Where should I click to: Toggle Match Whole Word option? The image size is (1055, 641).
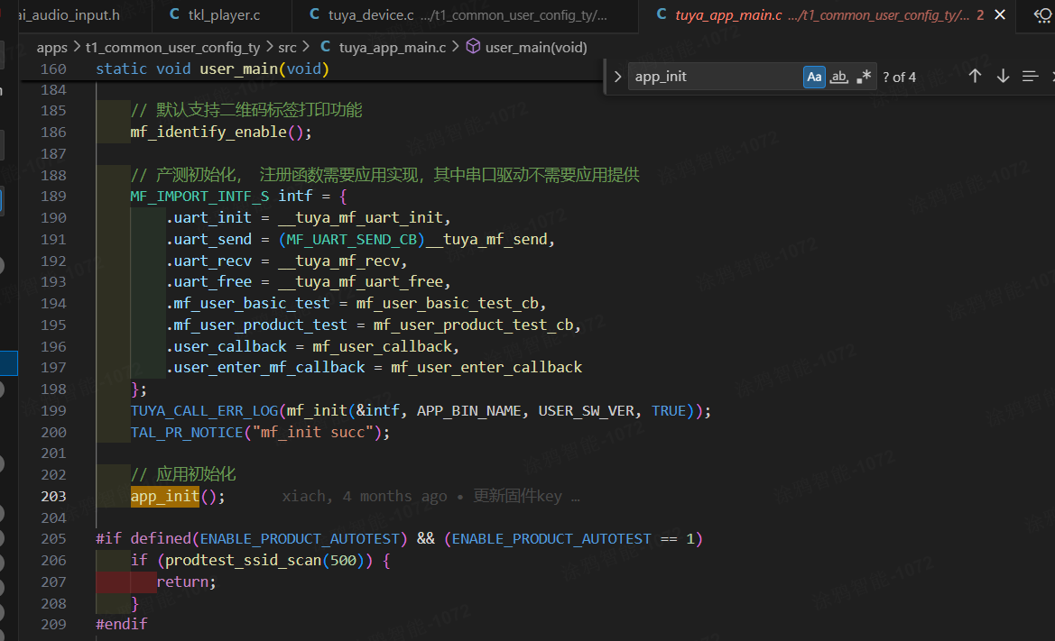click(x=839, y=77)
